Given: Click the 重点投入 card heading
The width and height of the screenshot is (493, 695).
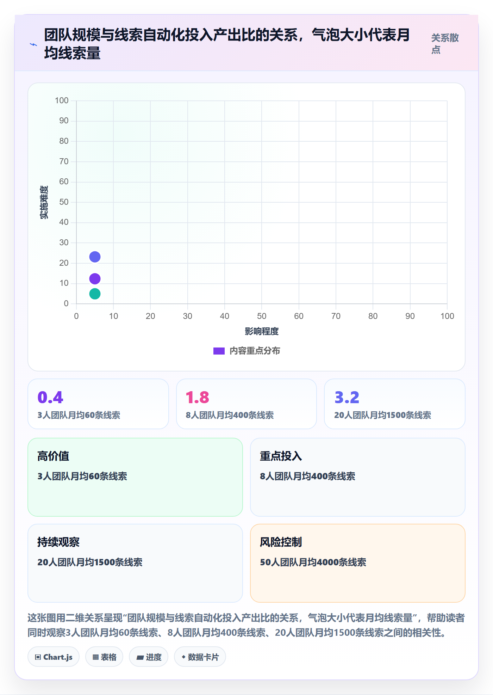Looking at the screenshot, I should pyautogui.click(x=281, y=456).
